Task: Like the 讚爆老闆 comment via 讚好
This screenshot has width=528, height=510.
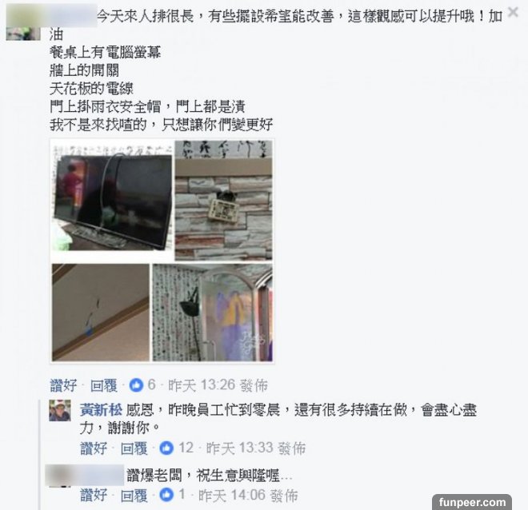Action: tap(94, 495)
